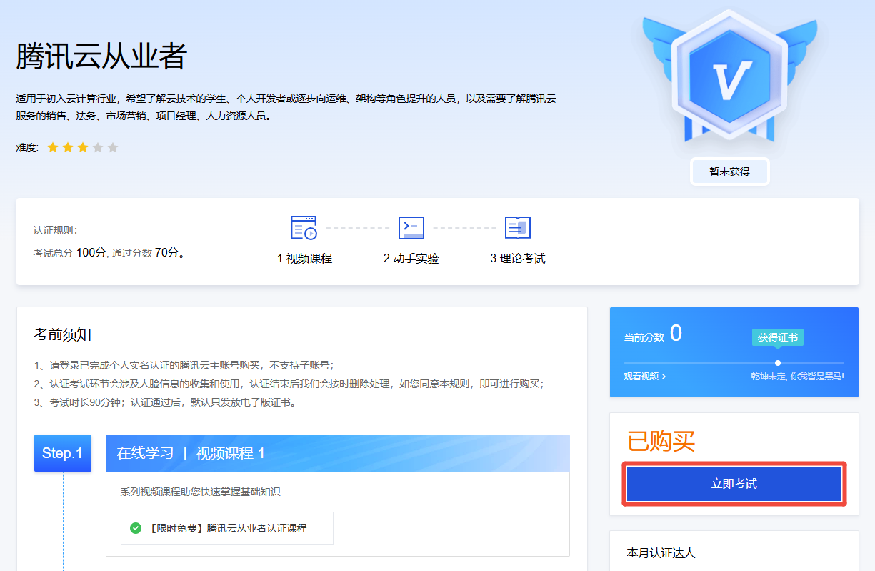Screen dimensions: 875x571
Task: Click the 2 动手实验 step label
Action: click(411, 259)
